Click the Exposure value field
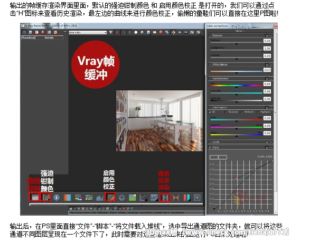Image resolution: width=310 pixels, height=242 pixels. tap(267, 41)
